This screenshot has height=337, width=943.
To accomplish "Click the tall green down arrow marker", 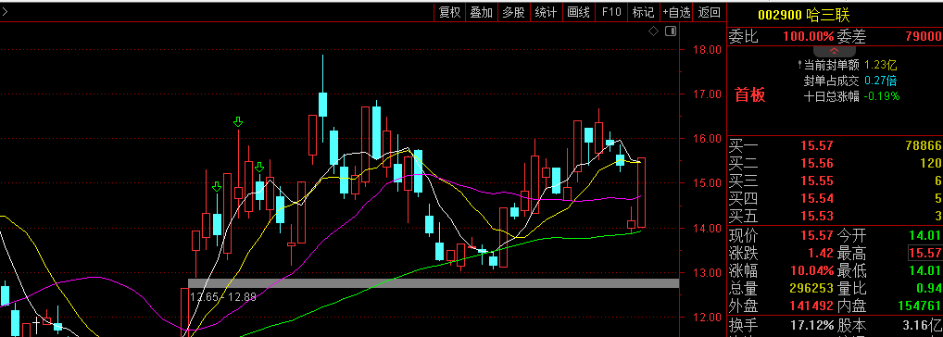I will coord(238,122).
